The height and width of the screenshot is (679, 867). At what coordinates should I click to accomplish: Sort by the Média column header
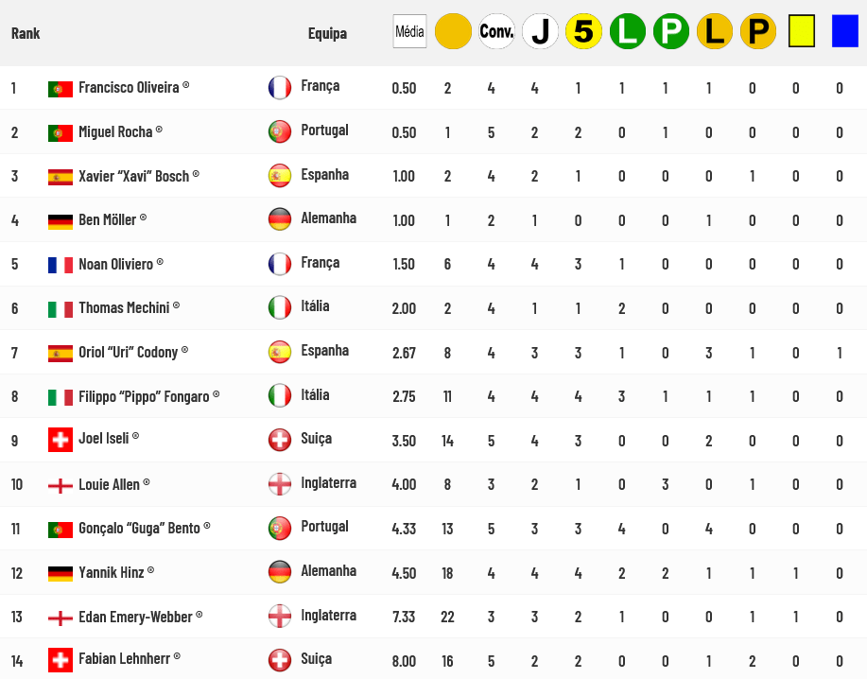tap(409, 31)
